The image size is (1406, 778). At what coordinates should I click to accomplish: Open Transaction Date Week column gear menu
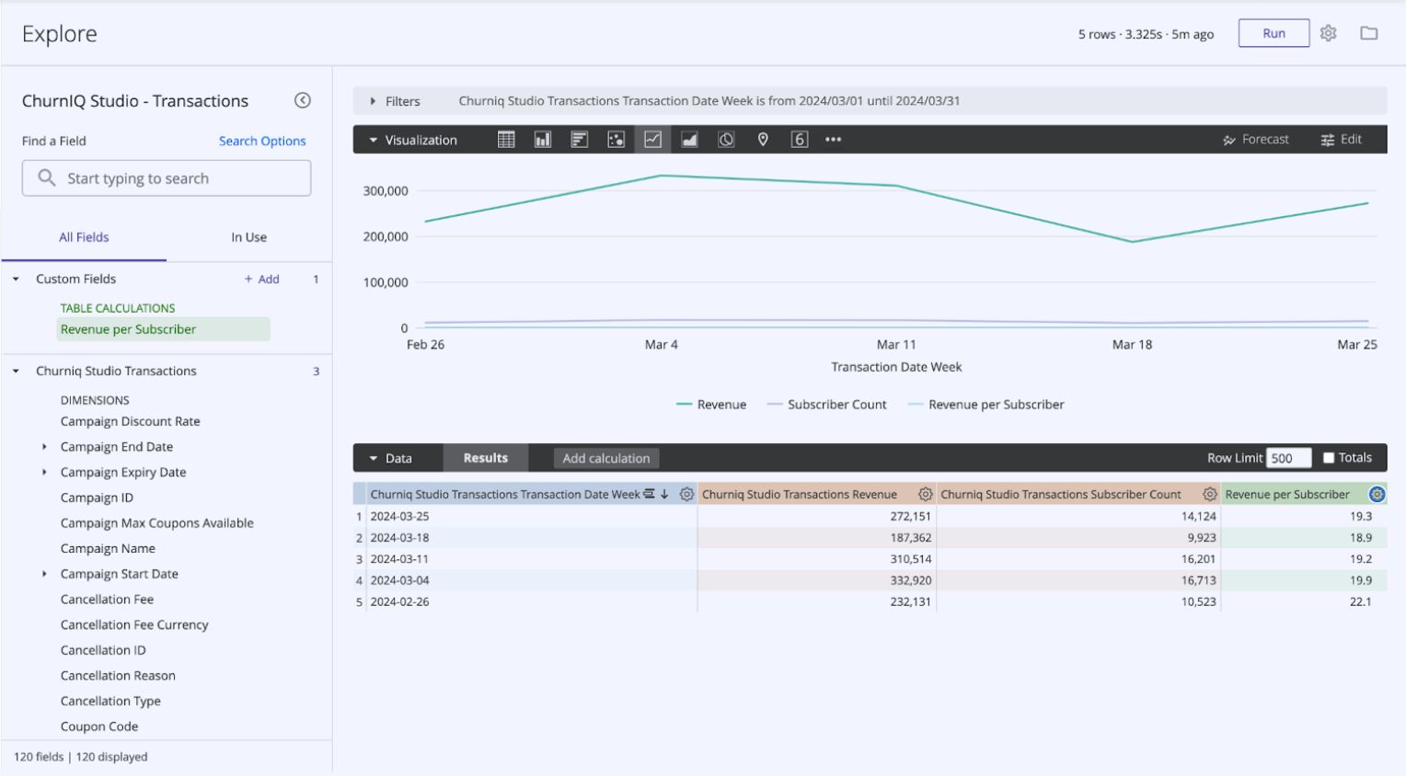[686, 494]
